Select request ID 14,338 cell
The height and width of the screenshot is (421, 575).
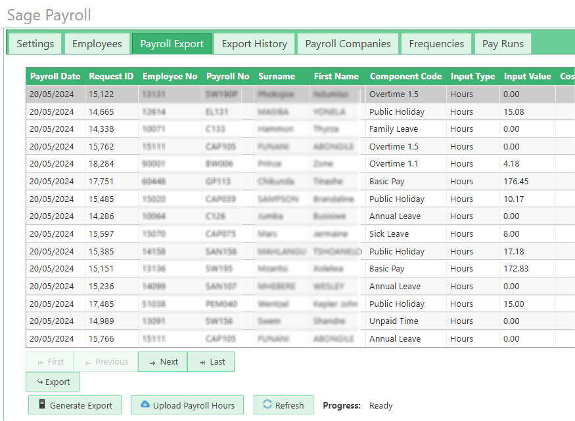point(112,129)
